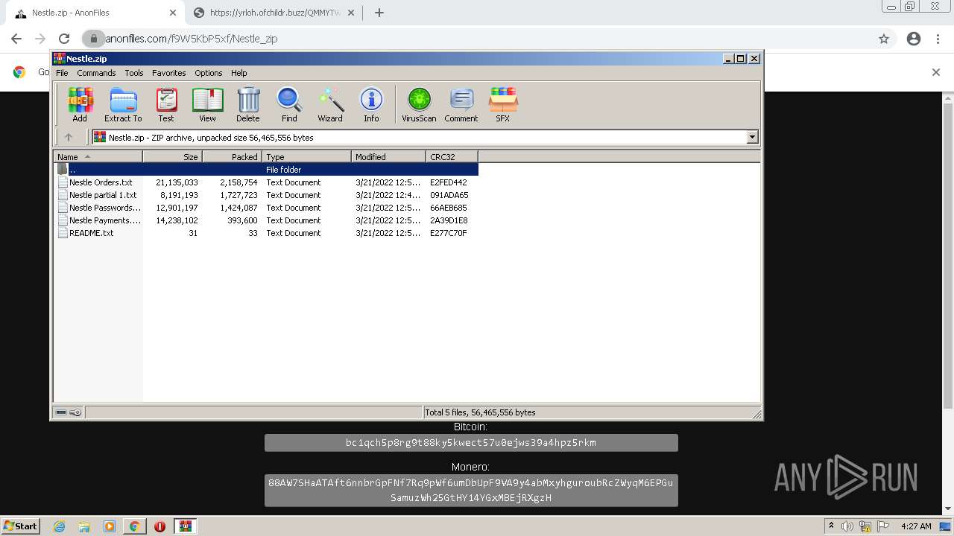Click the Extract To toolbar icon
Viewport: 954px width, 536px height.
123,104
